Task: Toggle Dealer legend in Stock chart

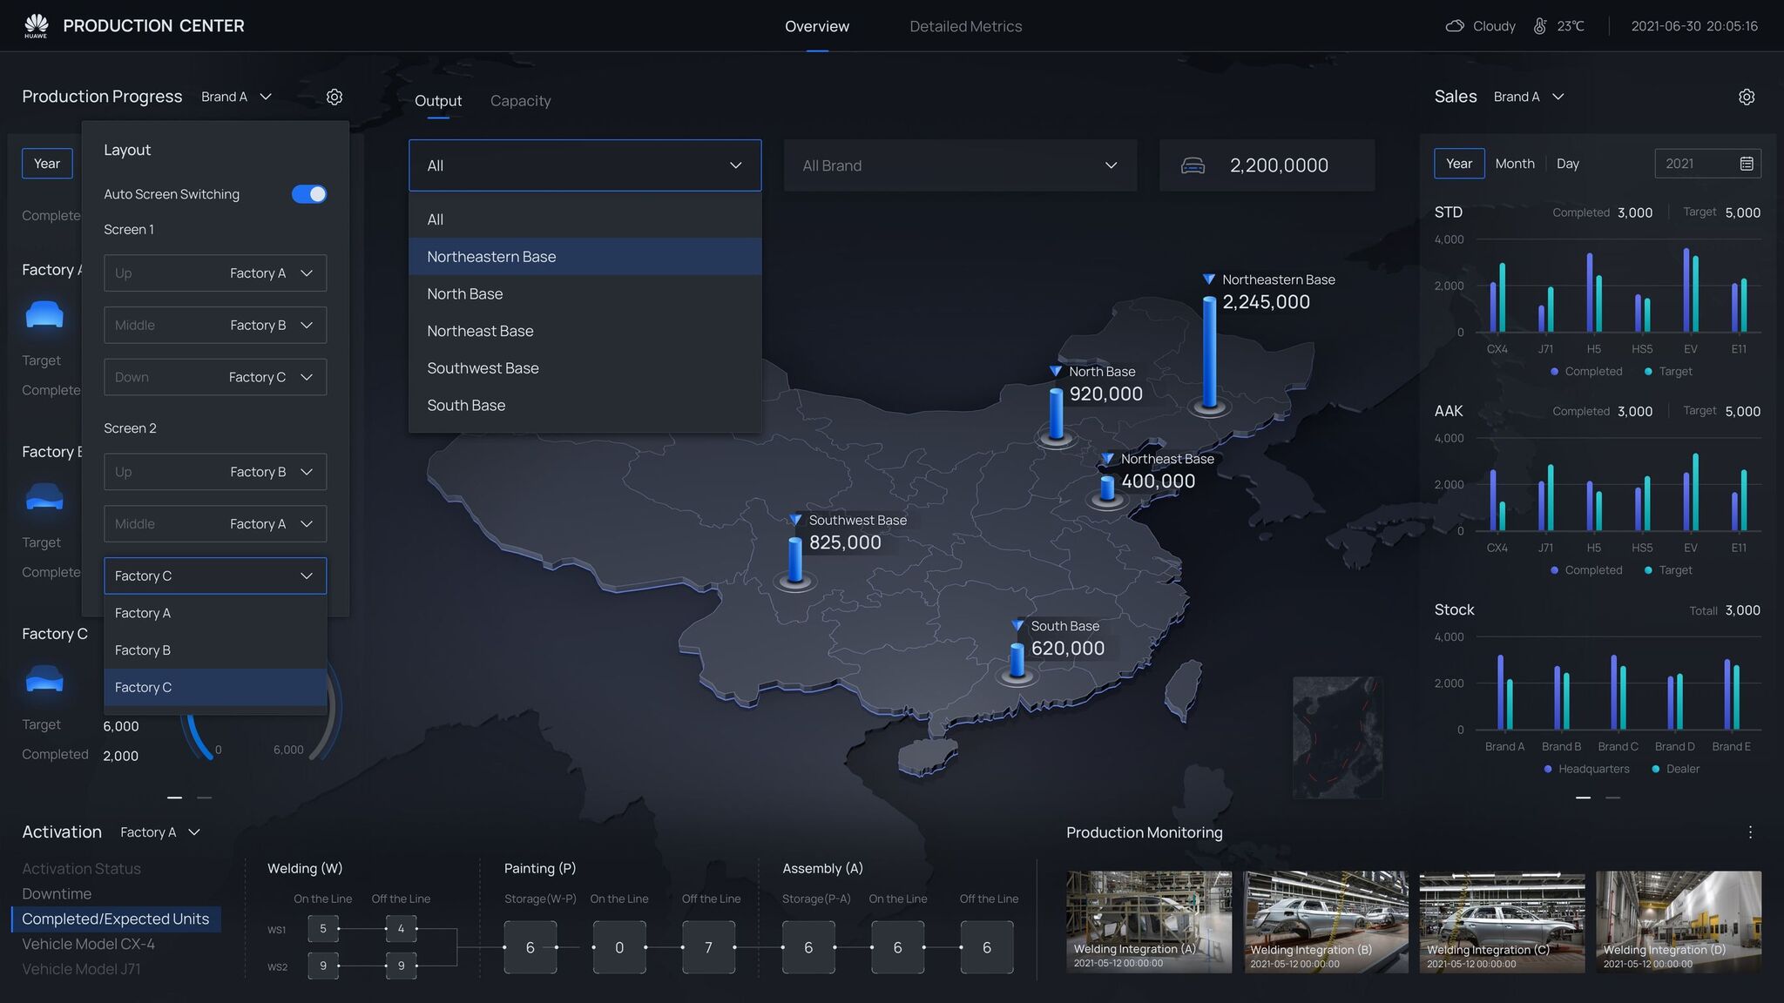Action: pyautogui.click(x=1675, y=769)
